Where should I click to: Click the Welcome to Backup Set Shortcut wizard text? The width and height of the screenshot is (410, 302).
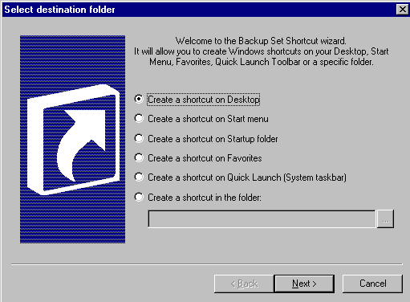261,41
